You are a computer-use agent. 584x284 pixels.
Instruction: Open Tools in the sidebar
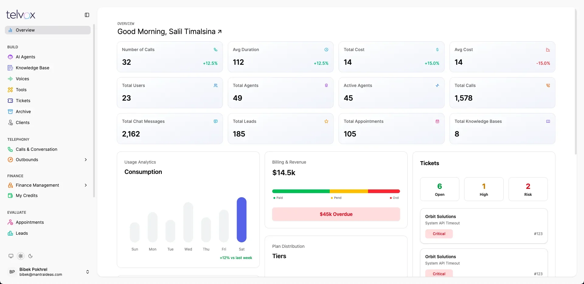(48, 90)
